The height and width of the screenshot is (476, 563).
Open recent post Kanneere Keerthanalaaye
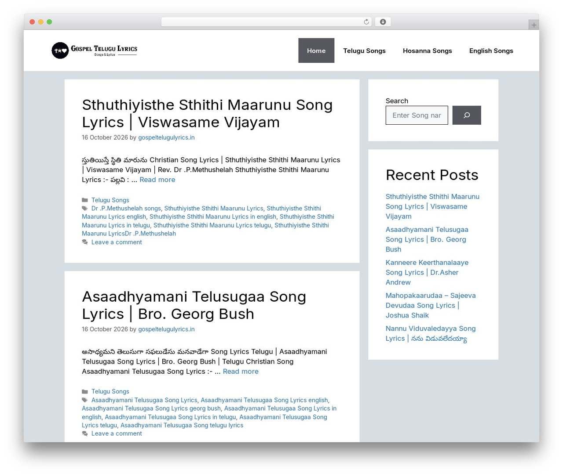(x=427, y=272)
